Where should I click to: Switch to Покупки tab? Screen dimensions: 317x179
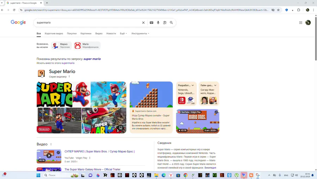[72, 34]
